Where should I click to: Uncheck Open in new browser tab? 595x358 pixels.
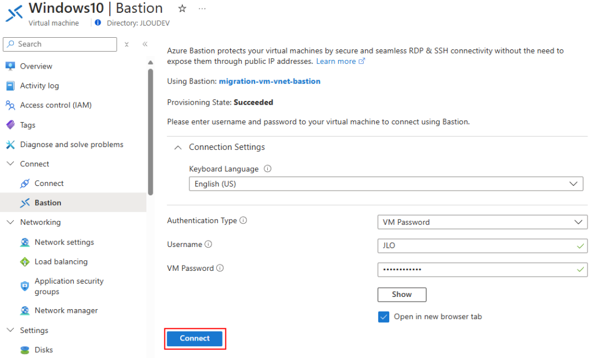383,317
